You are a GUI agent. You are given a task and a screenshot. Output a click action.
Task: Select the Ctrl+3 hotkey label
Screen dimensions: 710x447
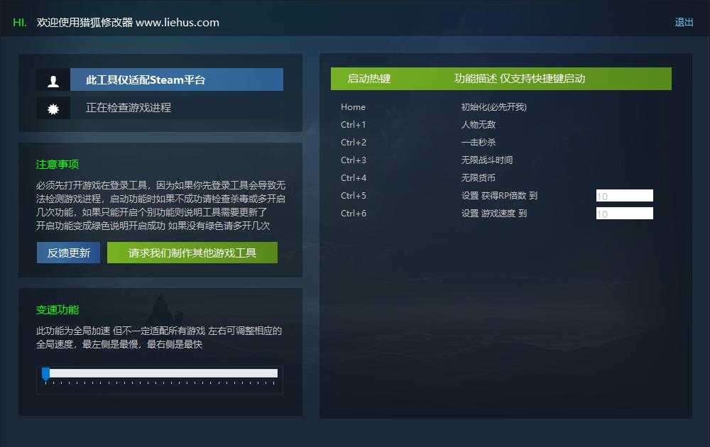click(353, 160)
